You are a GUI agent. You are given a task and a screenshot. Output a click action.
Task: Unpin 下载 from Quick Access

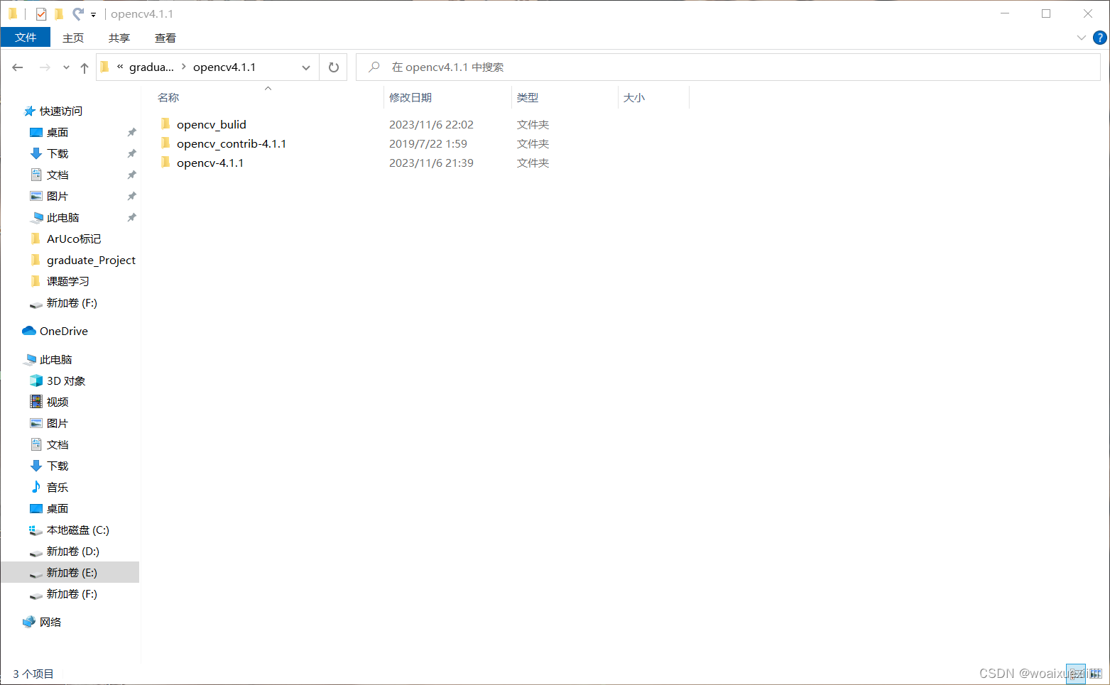(131, 153)
